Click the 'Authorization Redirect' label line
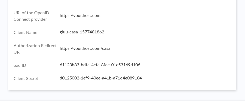The height and width of the screenshot is (101, 245). coord(35,46)
